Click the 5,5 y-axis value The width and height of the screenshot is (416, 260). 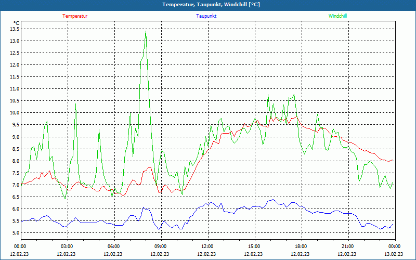coord(16,220)
